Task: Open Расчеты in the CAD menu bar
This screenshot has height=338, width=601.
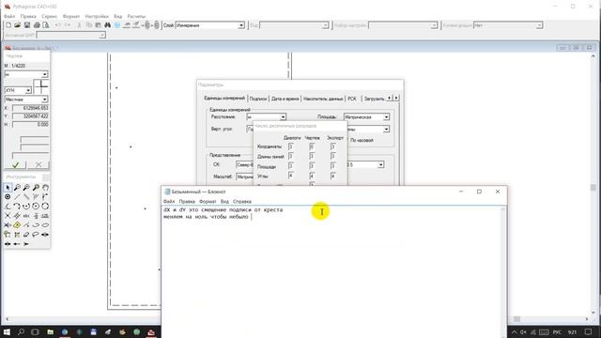Action: 136,17
